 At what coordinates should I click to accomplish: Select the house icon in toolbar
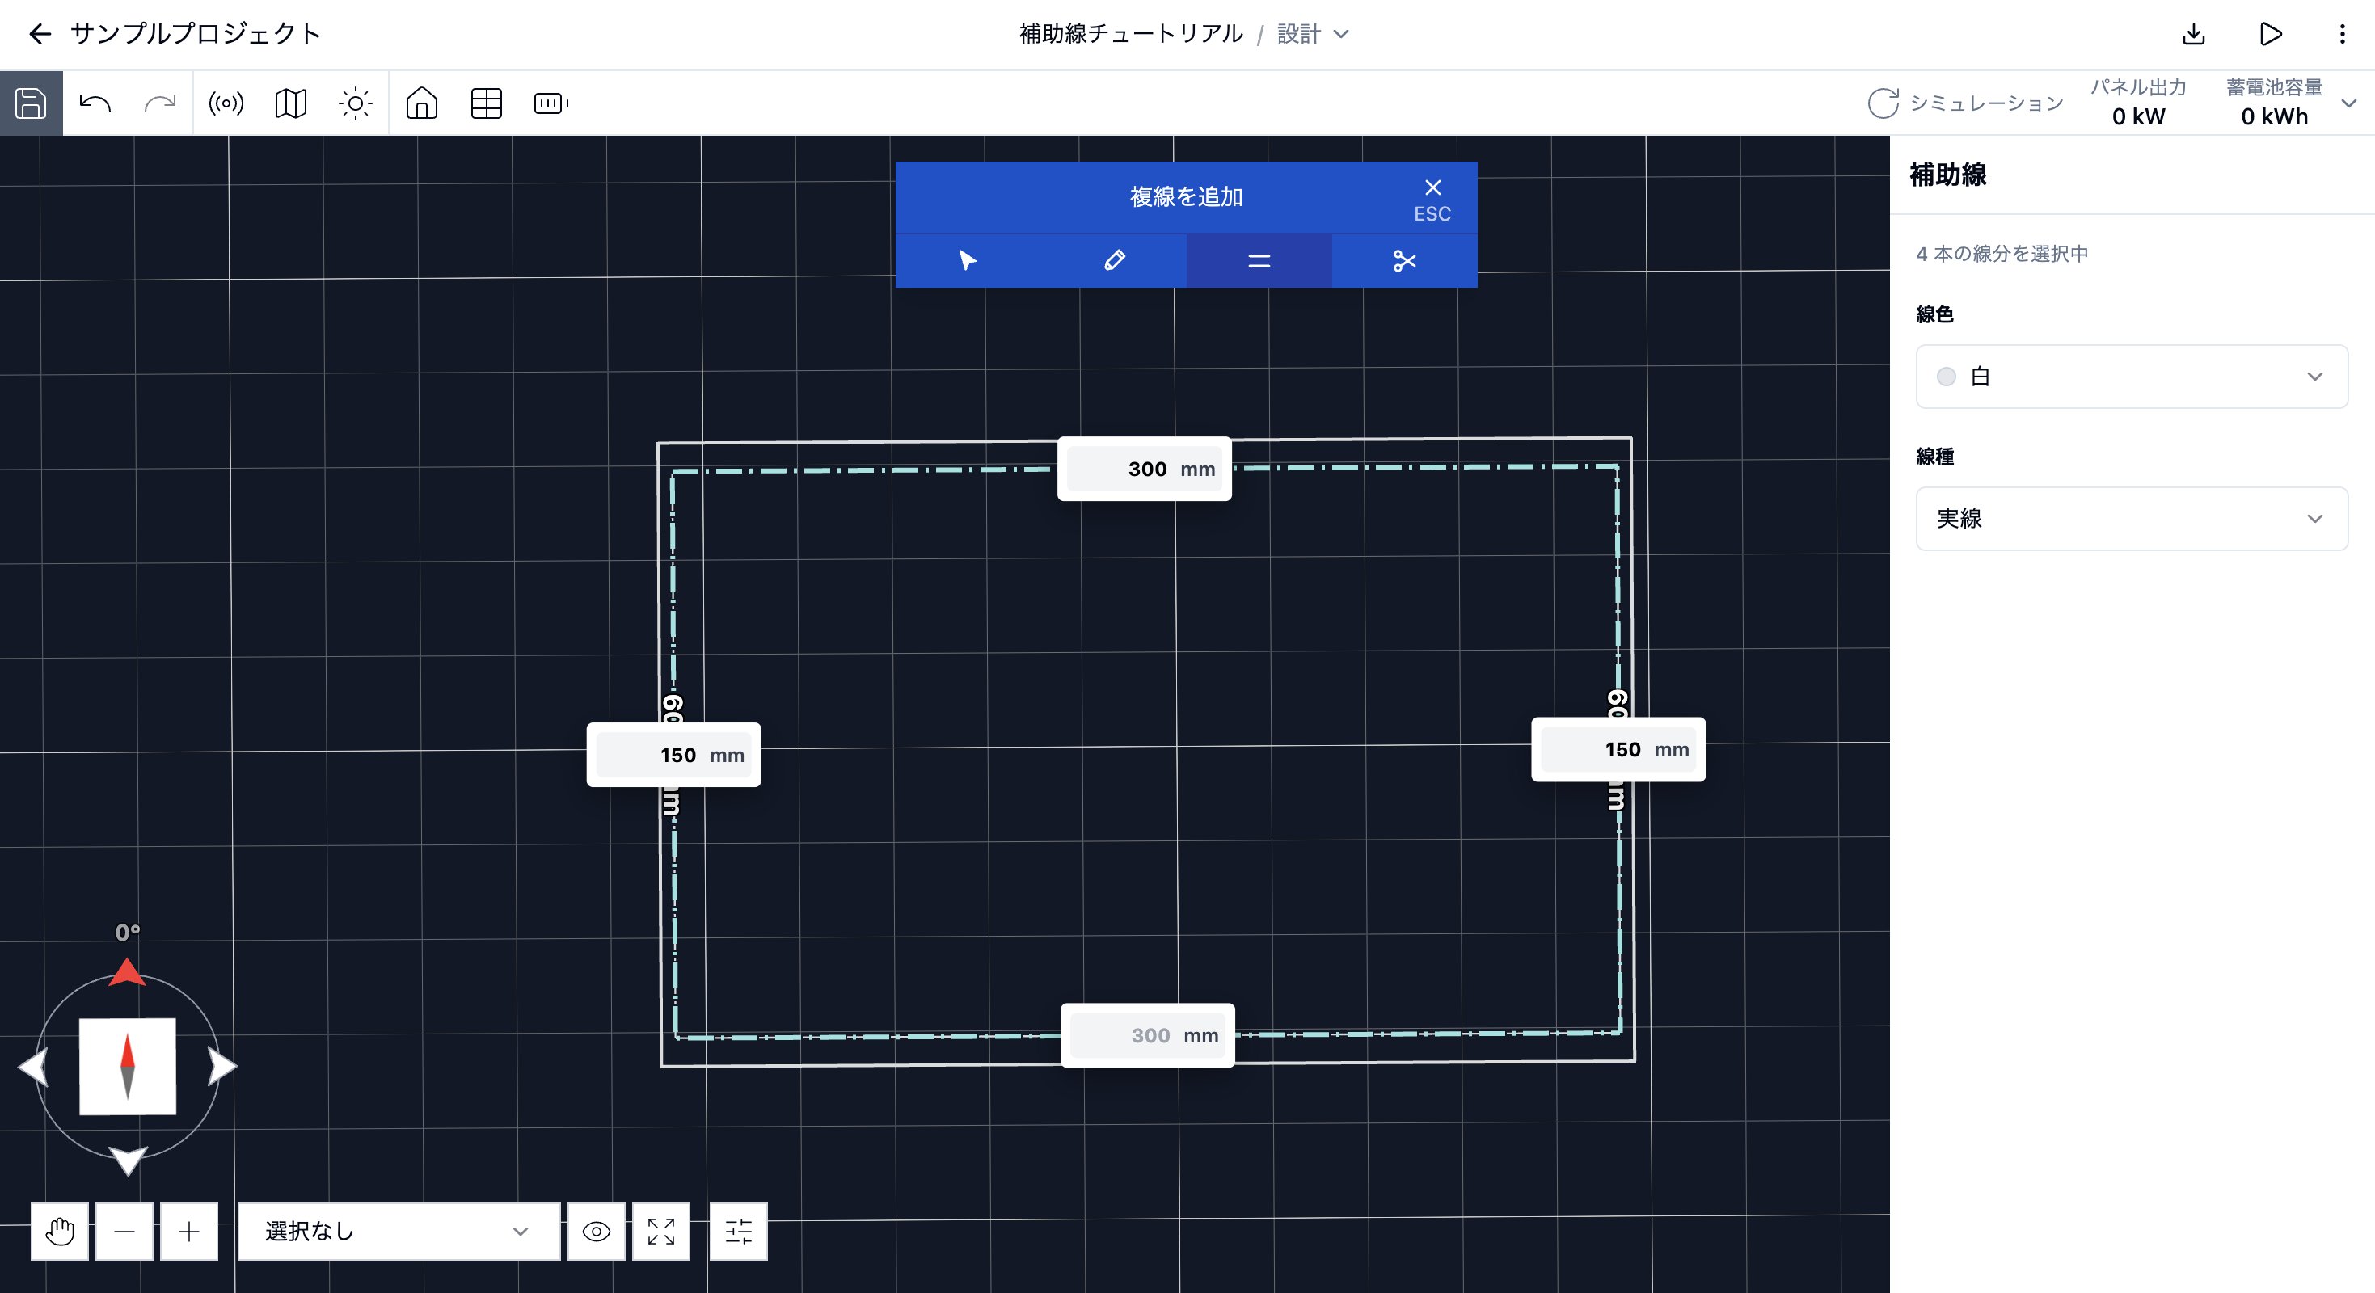tap(421, 103)
